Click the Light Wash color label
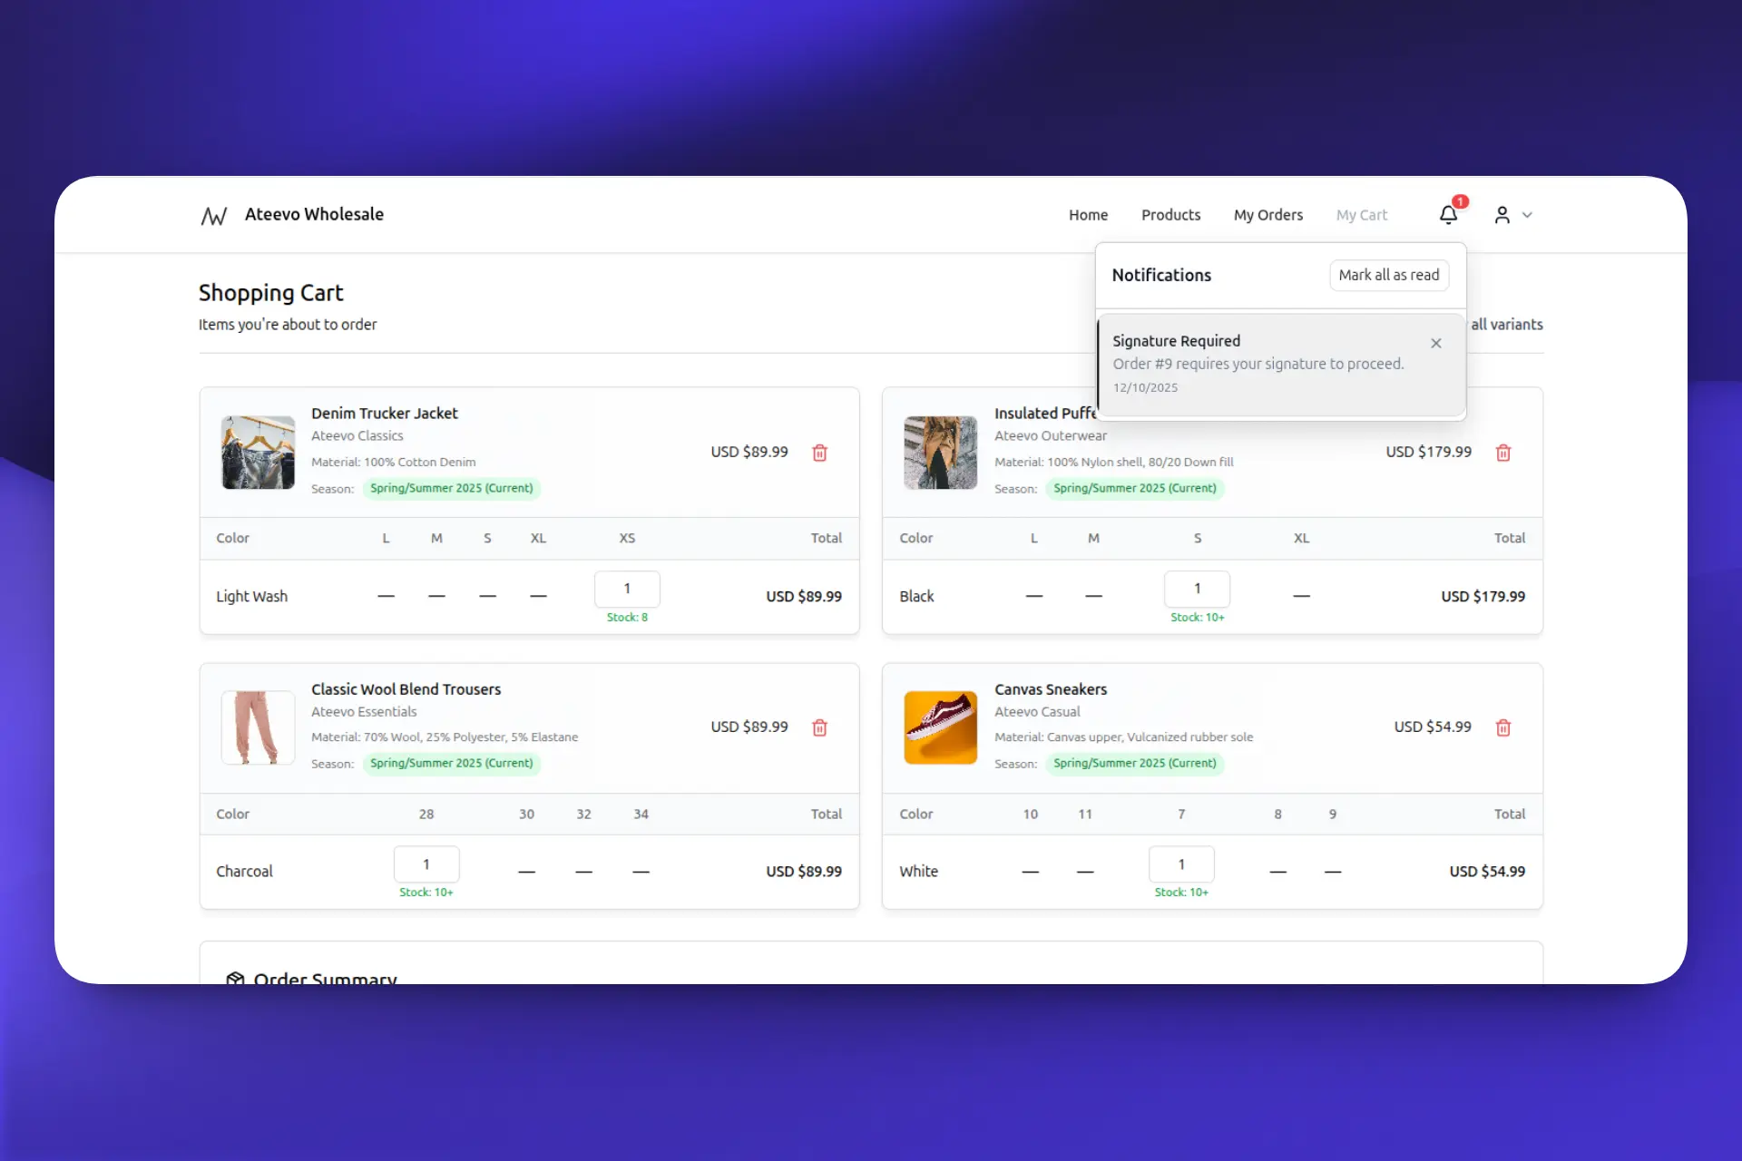The width and height of the screenshot is (1742, 1161). click(x=251, y=596)
